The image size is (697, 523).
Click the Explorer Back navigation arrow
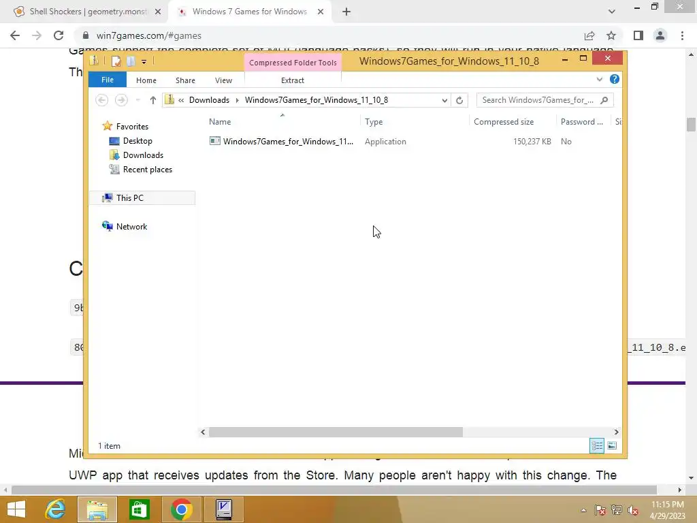pyautogui.click(x=102, y=100)
